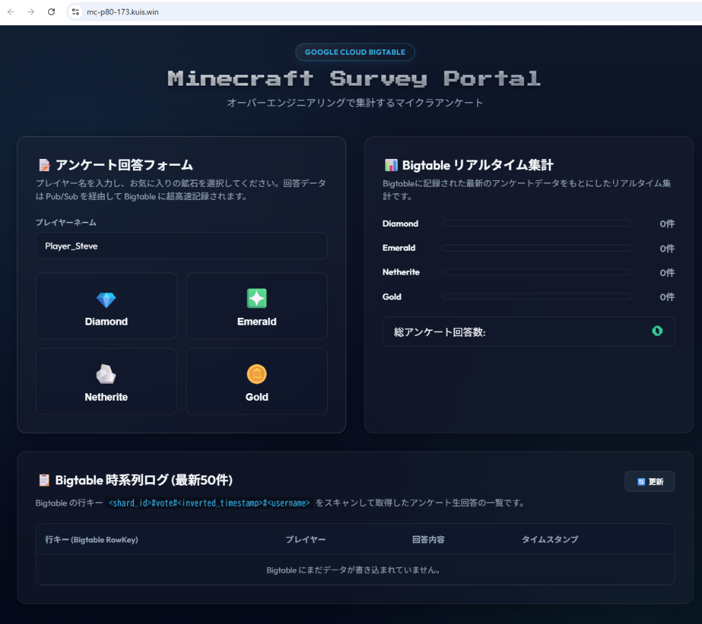This screenshot has width=702, height=624.
Task: Click the browser back arrow
Action: 11,12
